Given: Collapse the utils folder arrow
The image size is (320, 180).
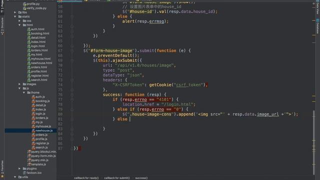Looking at the screenshot, I should 15,177.
